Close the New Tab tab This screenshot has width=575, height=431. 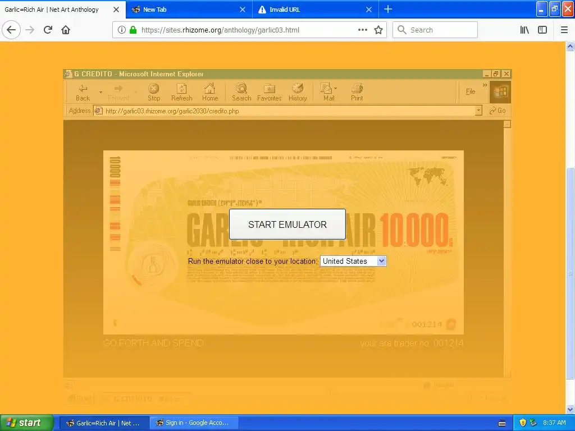coord(243,10)
